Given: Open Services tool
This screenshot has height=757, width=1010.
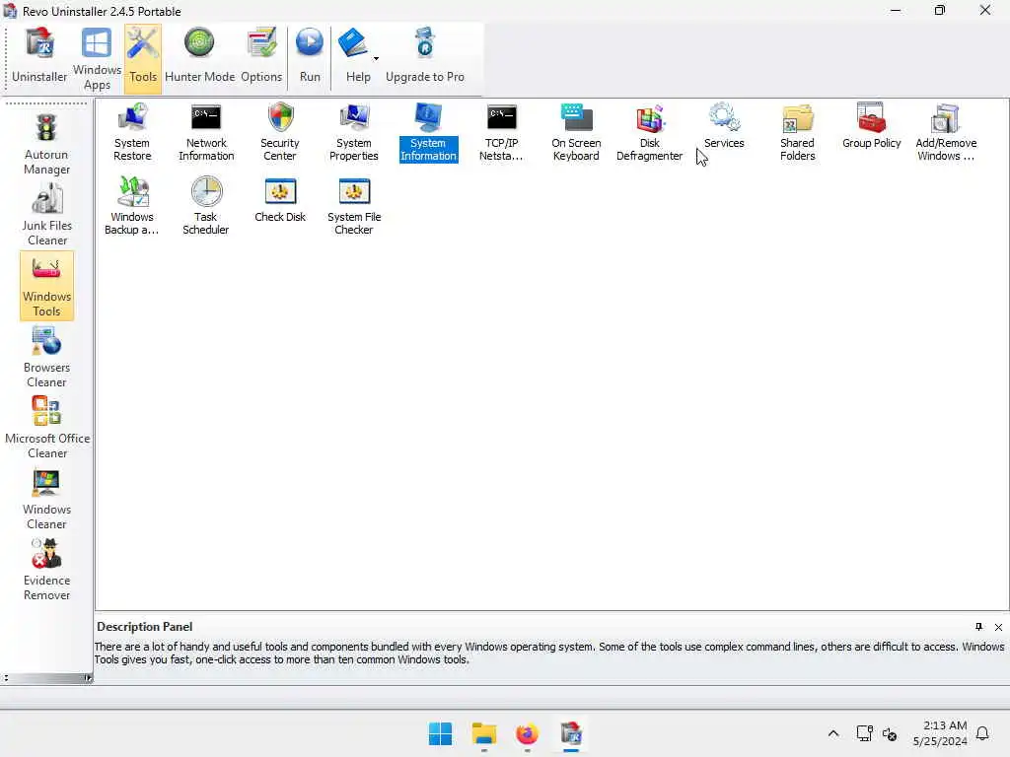Looking at the screenshot, I should (x=724, y=126).
